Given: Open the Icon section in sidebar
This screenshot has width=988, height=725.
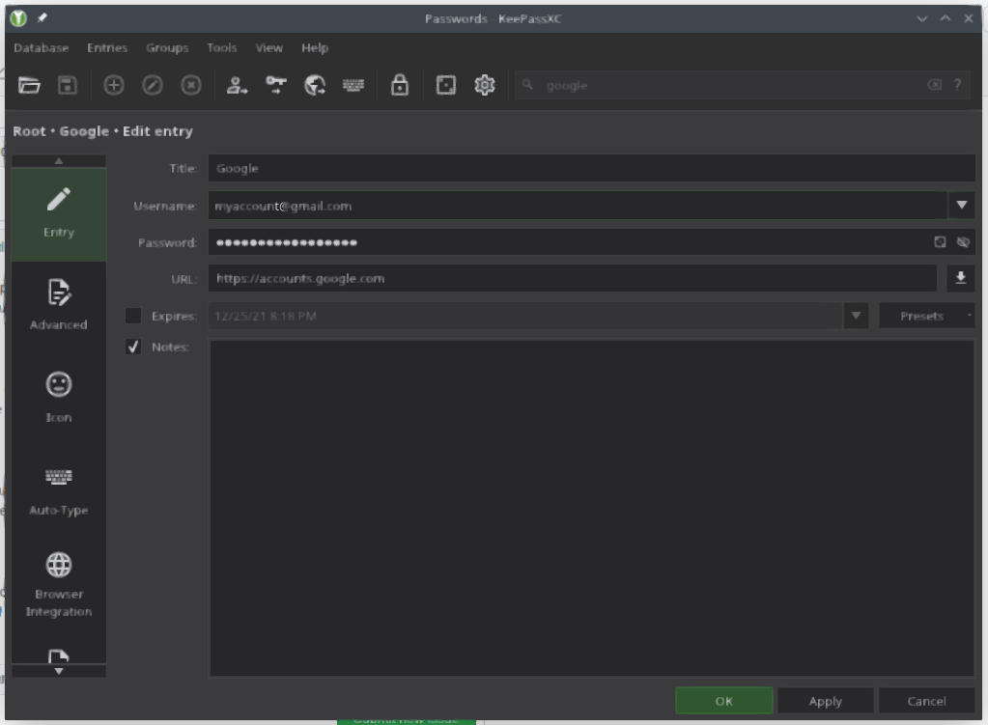Looking at the screenshot, I should [59, 398].
